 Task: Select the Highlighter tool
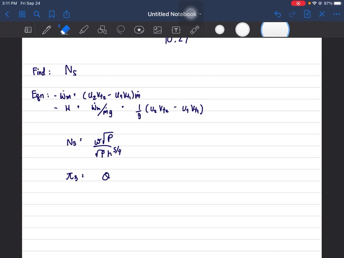click(84, 30)
